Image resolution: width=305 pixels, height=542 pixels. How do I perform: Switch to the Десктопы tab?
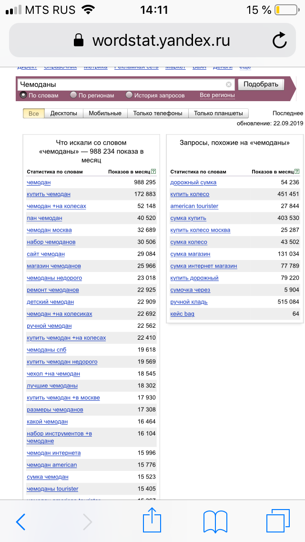click(x=64, y=114)
